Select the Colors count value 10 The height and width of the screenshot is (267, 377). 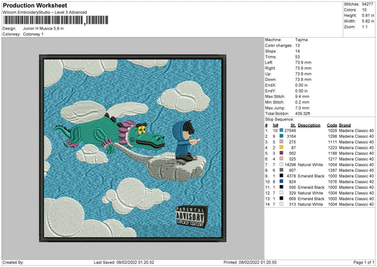pyautogui.click(x=364, y=10)
